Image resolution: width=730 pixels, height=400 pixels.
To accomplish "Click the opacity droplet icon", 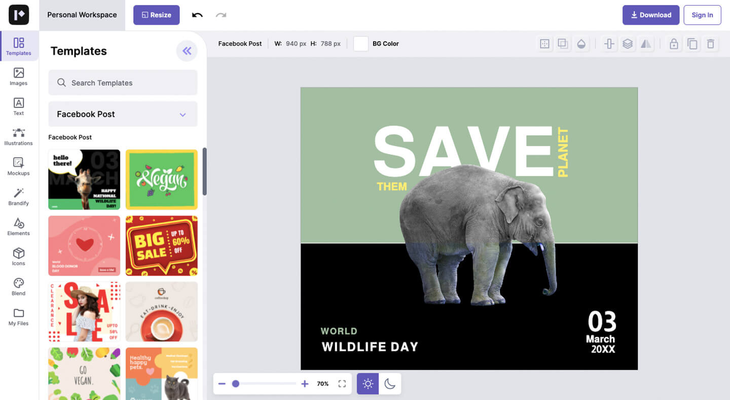I will [x=581, y=44].
